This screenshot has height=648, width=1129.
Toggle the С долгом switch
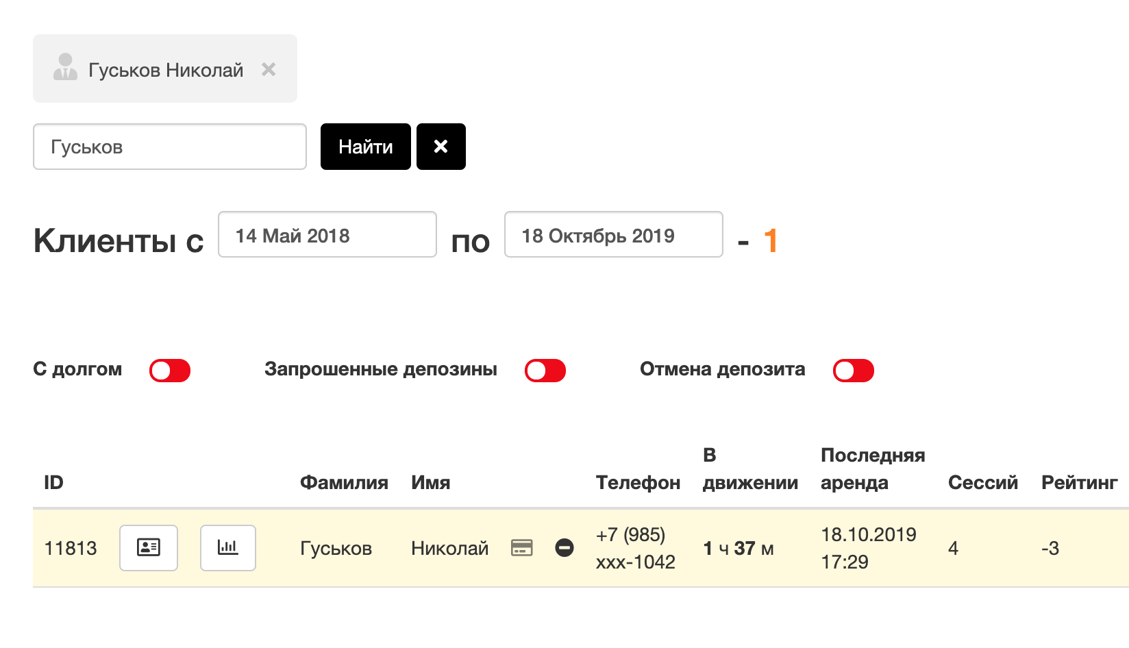point(170,371)
